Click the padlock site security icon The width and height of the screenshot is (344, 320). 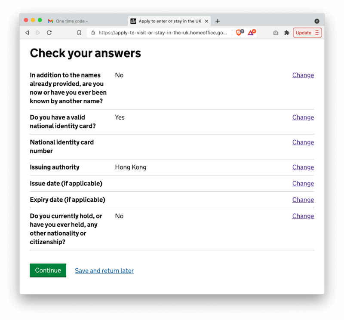click(93, 33)
